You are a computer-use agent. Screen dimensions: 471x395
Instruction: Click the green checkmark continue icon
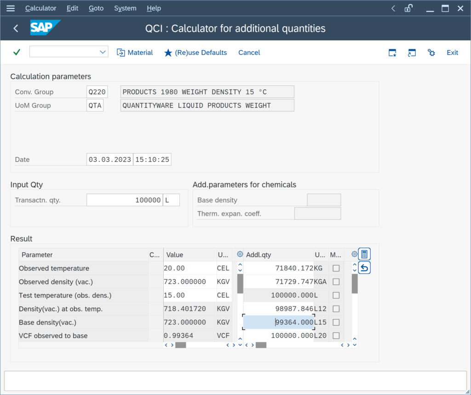[x=17, y=52]
